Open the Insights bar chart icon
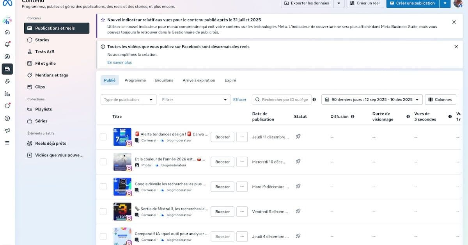This screenshot has height=245, width=468. coord(7,94)
